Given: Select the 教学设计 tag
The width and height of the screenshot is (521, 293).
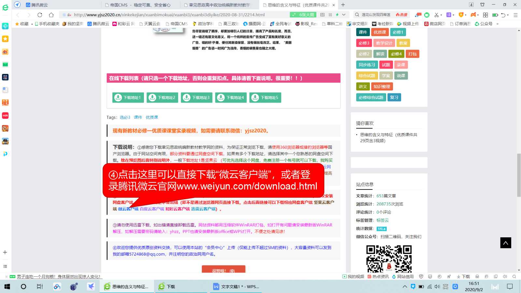Looking at the screenshot, I should click(384, 43).
